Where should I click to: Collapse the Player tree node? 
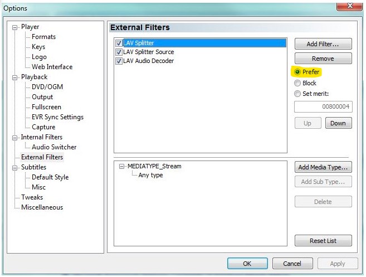pyautogui.click(x=14, y=27)
